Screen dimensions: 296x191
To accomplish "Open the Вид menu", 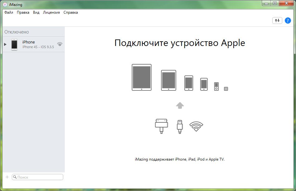I will point(36,12).
